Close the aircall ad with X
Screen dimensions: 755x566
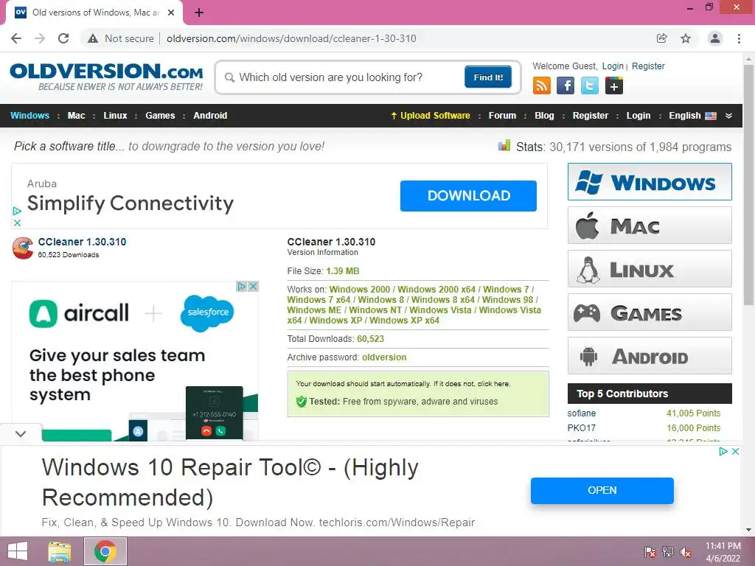pos(253,287)
